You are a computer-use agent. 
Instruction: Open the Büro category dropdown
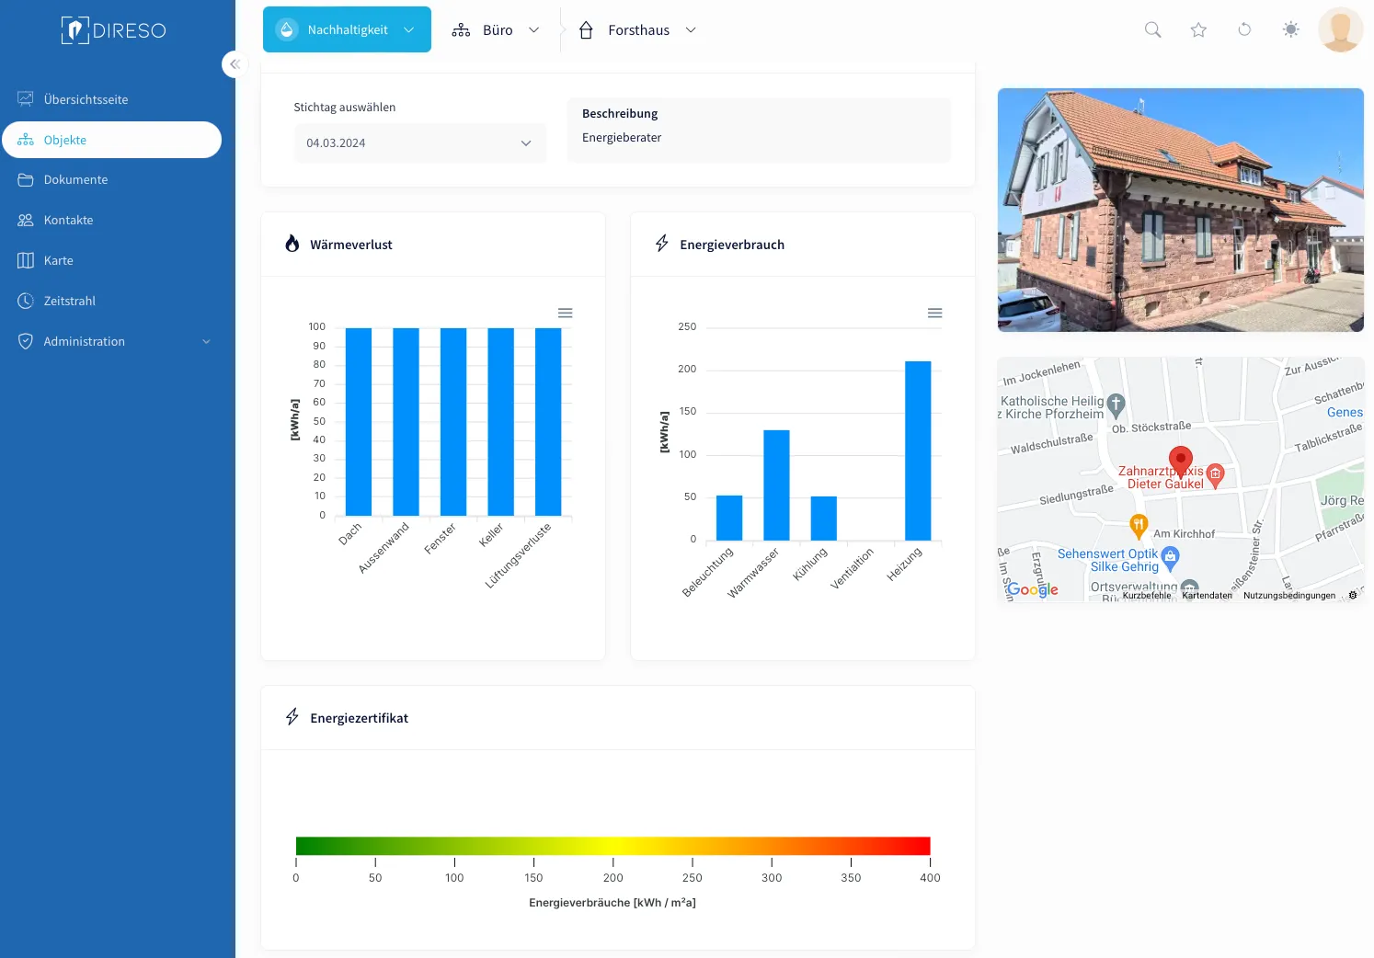(496, 29)
